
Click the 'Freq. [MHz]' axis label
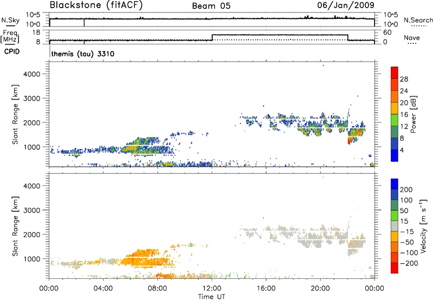click(x=10, y=37)
